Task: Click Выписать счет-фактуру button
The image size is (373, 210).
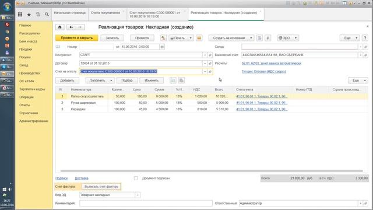Action: coord(101,187)
